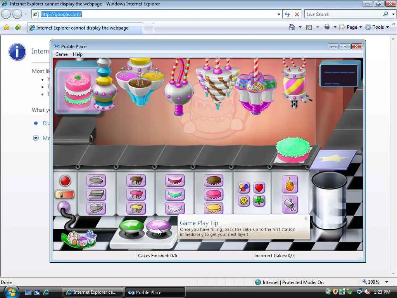
Task: Expand the recent pages dropdown arrow
Action: (26, 14)
